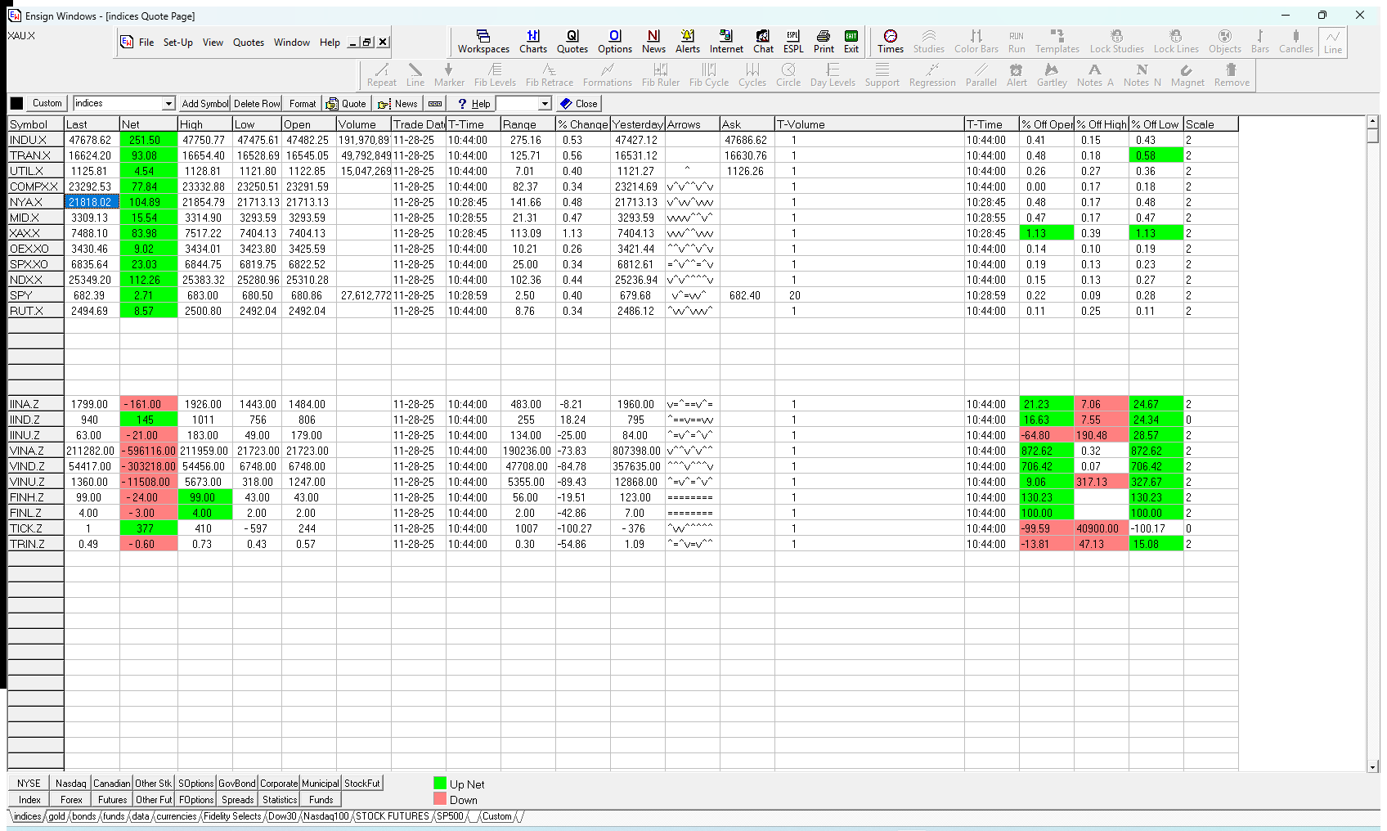This screenshot has width=1387, height=831.
Task: Expand the indices quote page dropdown
Action: [168, 104]
